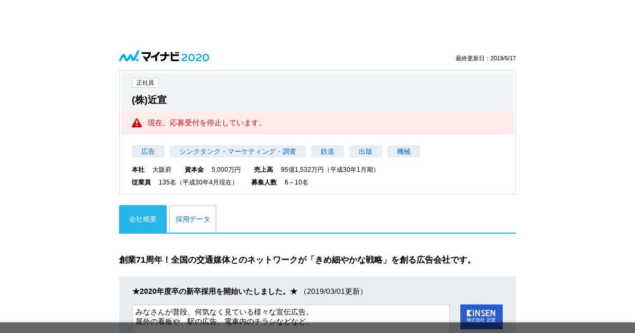Click the マイナビ2020 logo
This screenshot has width=635, height=333.
pos(164,57)
